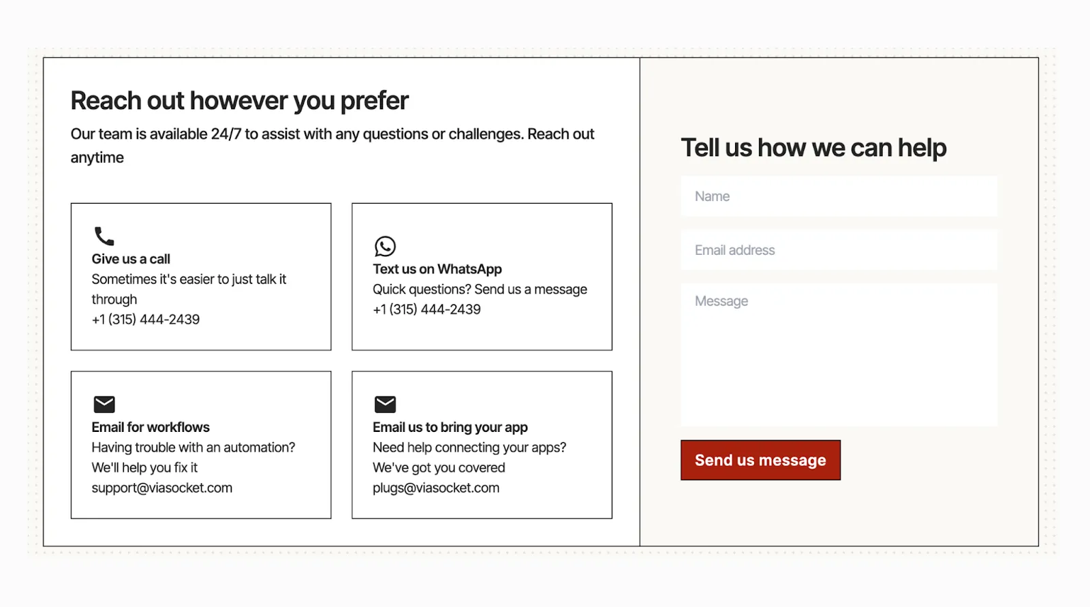The image size is (1090, 607).
Task: Open plugs@viasocket.com email link
Action: click(436, 488)
